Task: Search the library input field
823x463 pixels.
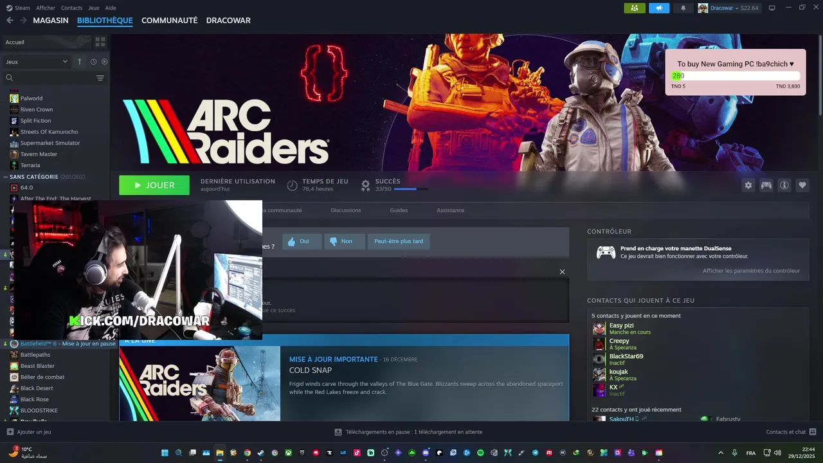Action: pyautogui.click(x=48, y=78)
